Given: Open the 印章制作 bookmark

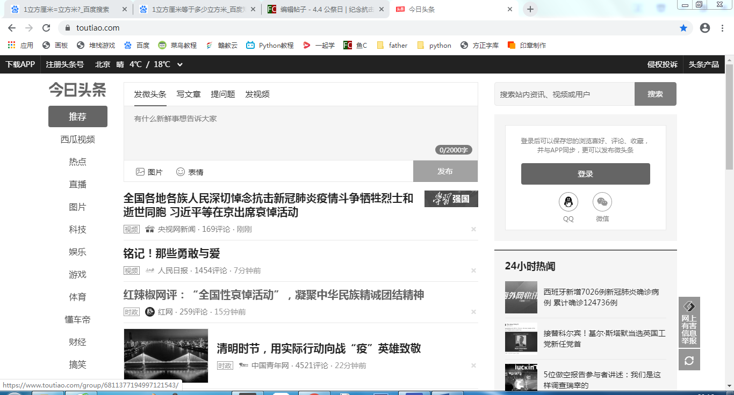Looking at the screenshot, I should coord(527,45).
